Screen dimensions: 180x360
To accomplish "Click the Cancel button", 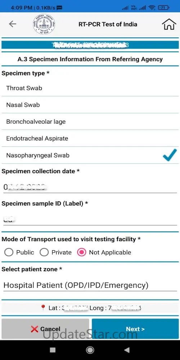I will coord(45,329).
